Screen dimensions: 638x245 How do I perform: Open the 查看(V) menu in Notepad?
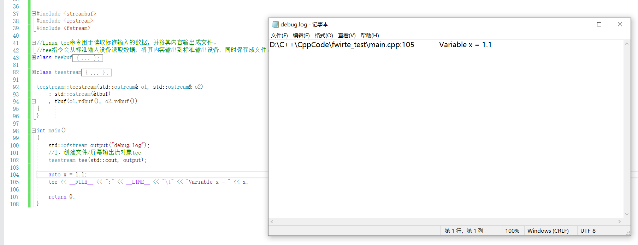tap(347, 35)
